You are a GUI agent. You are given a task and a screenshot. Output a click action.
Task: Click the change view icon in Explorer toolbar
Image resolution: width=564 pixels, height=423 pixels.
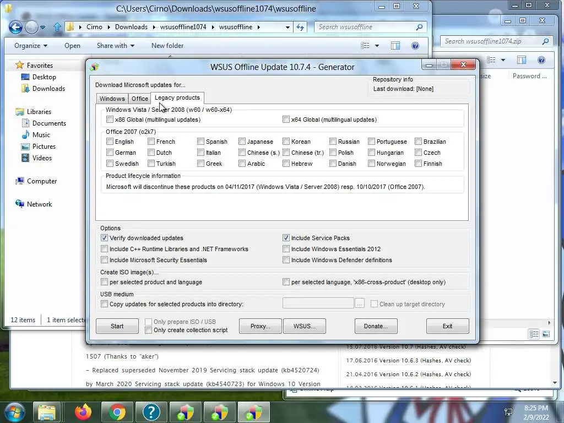tap(365, 46)
